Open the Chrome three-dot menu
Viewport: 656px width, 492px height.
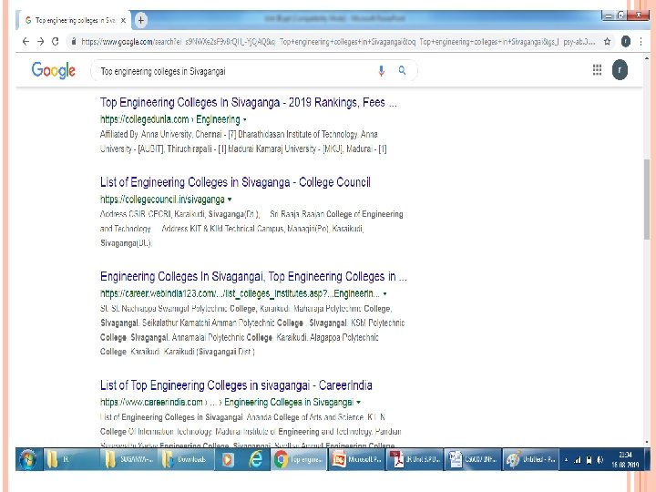click(x=641, y=41)
